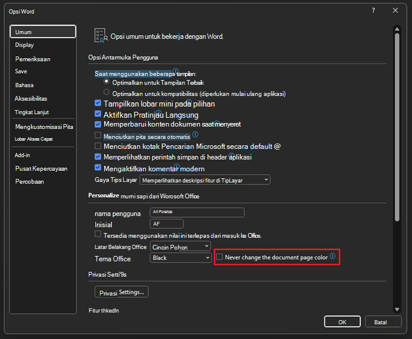Click info icon by Saat menggunakan beberapa tampilan
Viewport: 412px width, 339px height.
[x=176, y=71]
